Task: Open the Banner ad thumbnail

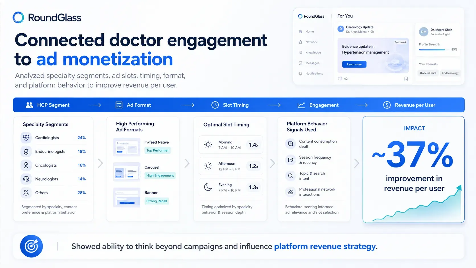Action: click(127, 197)
